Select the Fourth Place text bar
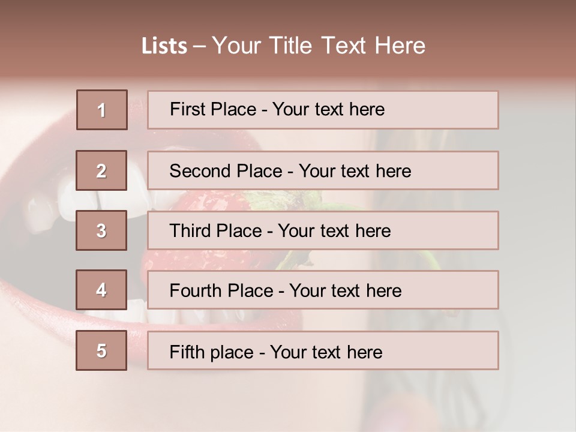The height and width of the screenshot is (432, 576). tap(323, 290)
